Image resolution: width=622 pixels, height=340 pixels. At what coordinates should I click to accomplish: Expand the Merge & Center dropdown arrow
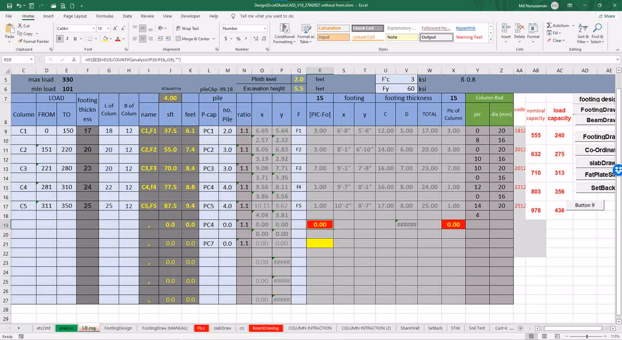(214, 39)
